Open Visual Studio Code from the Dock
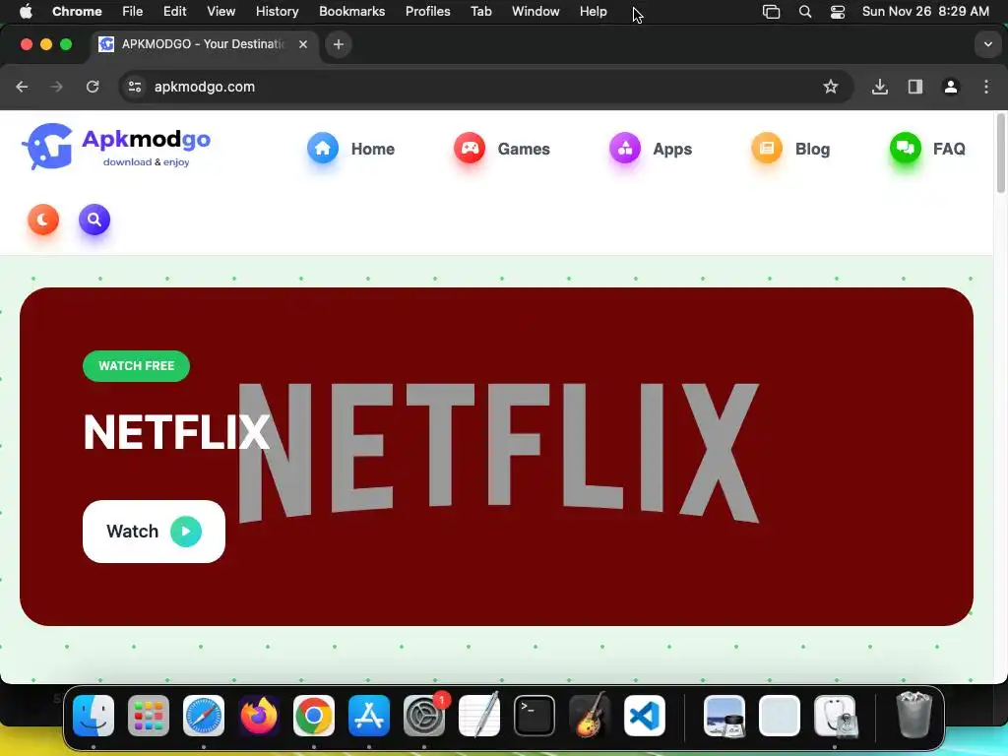The height and width of the screenshot is (756, 1008). (645, 716)
